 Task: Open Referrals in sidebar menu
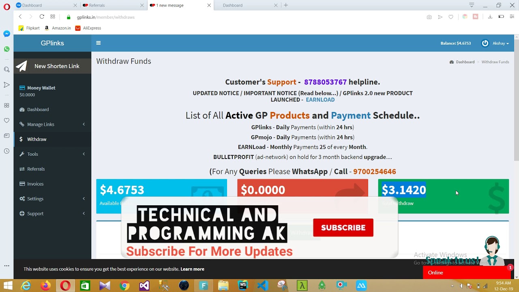(52, 169)
